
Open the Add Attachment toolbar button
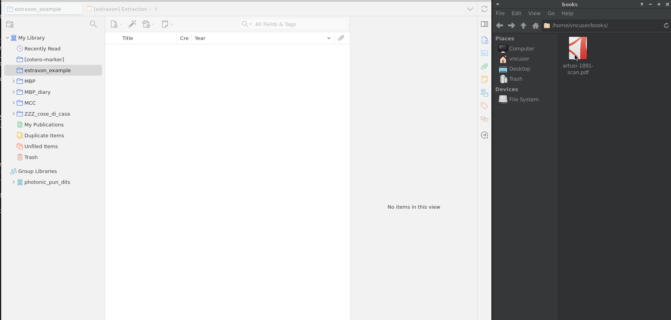(x=148, y=24)
